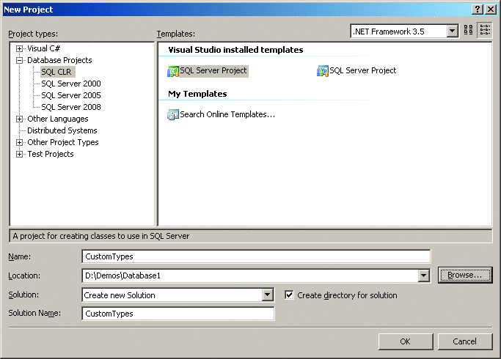Toggle Create directory for solution checkbox
Screen dimensions: 501x359
coord(289,295)
